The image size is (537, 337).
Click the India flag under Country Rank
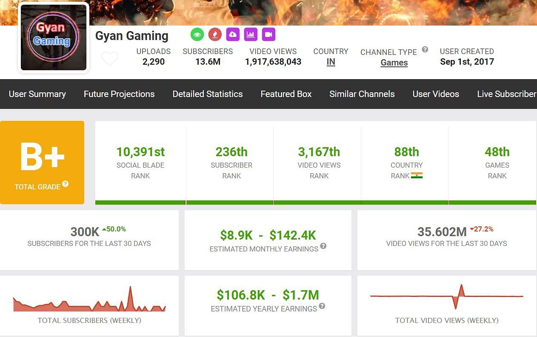point(417,175)
